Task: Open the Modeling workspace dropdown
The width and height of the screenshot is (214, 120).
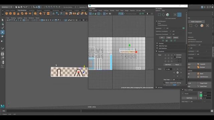Action: click(7, 7)
